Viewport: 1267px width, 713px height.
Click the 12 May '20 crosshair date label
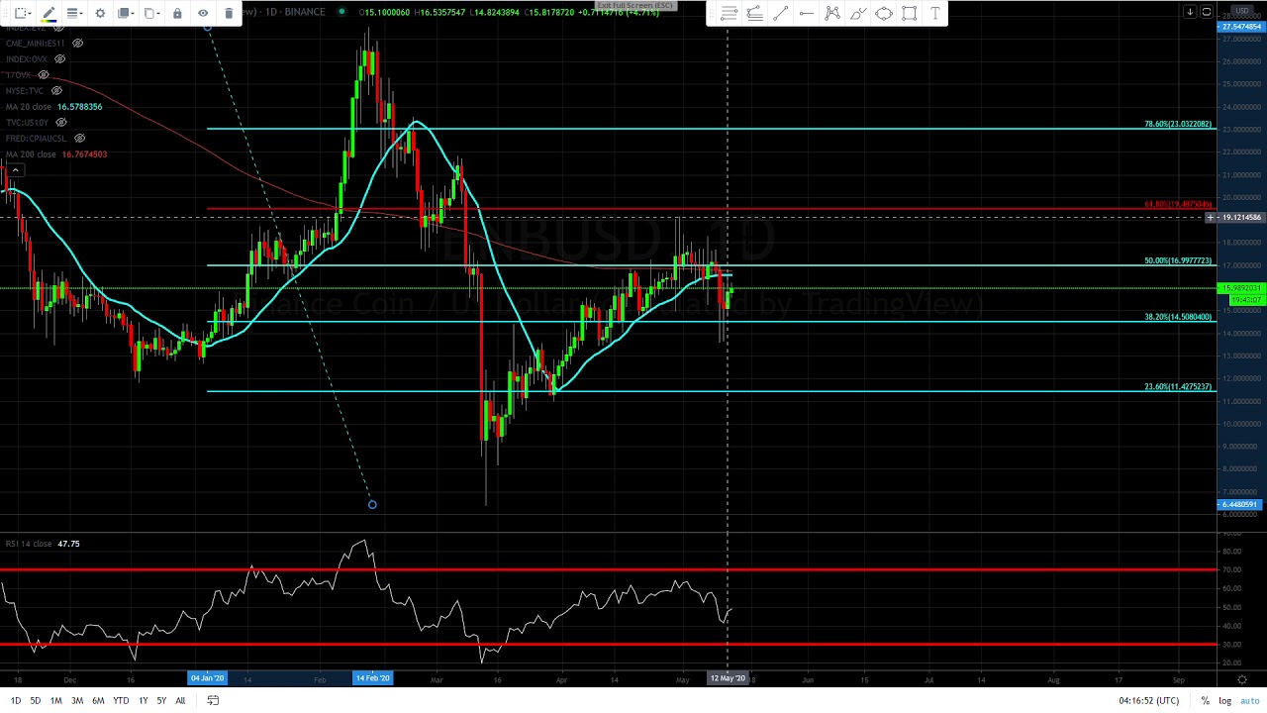tap(729, 678)
